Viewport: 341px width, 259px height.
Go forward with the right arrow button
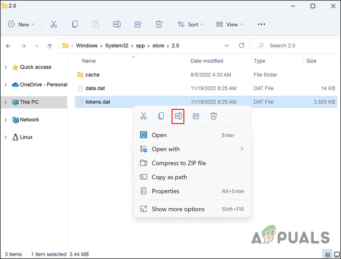pyautogui.click(x=23, y=46)
